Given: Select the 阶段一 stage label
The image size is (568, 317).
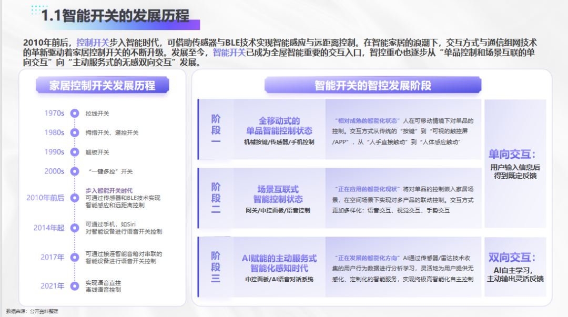Looking at the screenshot, I should point(216,129).
